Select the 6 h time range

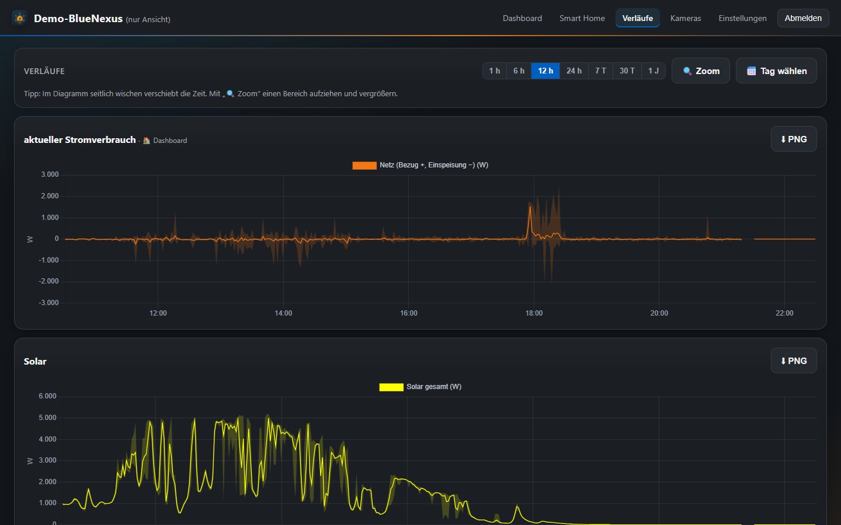coord(519,71)
